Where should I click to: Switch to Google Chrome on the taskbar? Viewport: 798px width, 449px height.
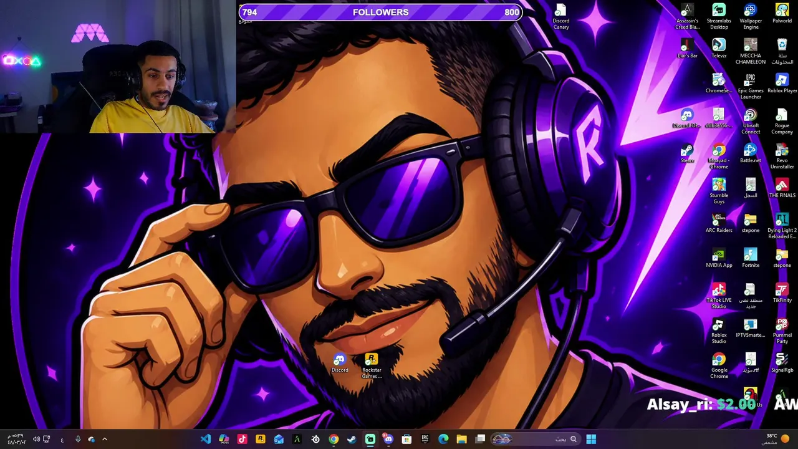click(334, 439)
